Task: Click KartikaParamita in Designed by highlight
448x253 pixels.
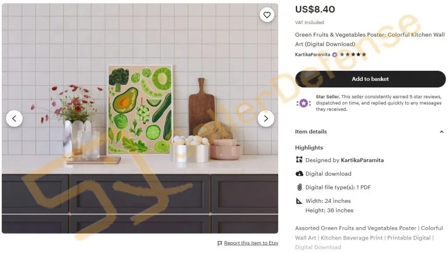Action: (362, 160)
